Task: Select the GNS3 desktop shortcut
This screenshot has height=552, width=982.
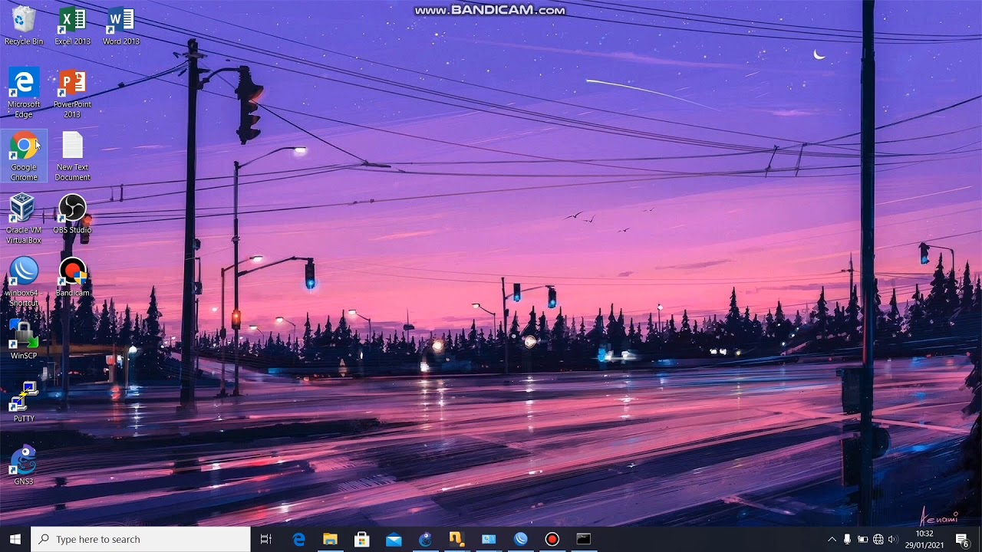Action: tap(24, 466)
